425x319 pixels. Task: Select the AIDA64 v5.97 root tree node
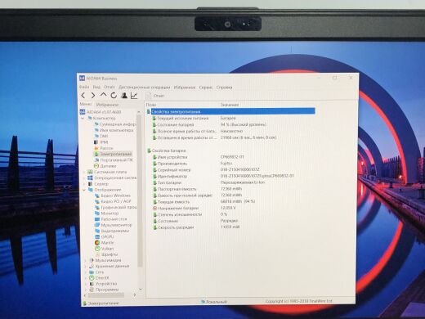[x=104, y=112]
